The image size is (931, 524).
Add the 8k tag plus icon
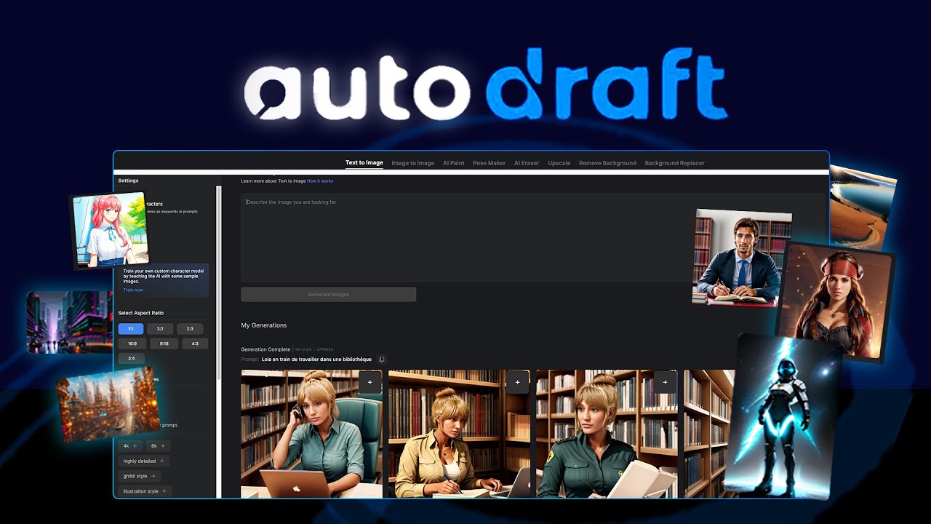[163, 446]
